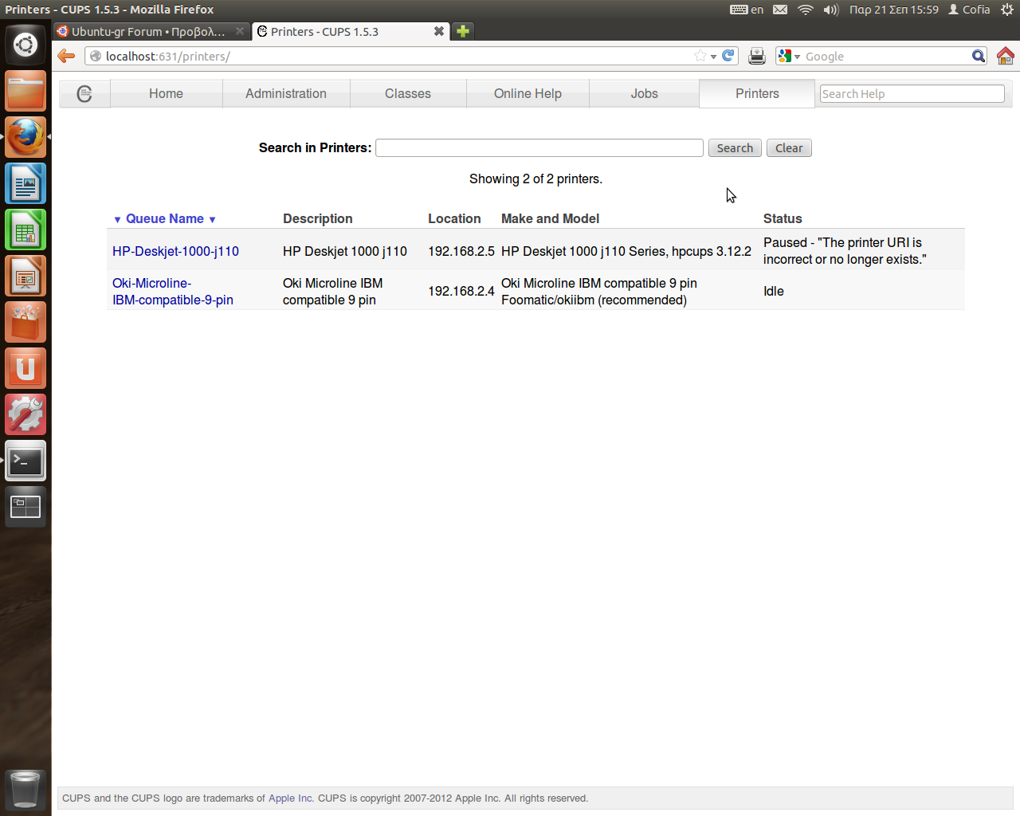Open the search engine selector dropdown
Image resolution: width=1020 pixels, height=816 pixels.
pos(789,56)
